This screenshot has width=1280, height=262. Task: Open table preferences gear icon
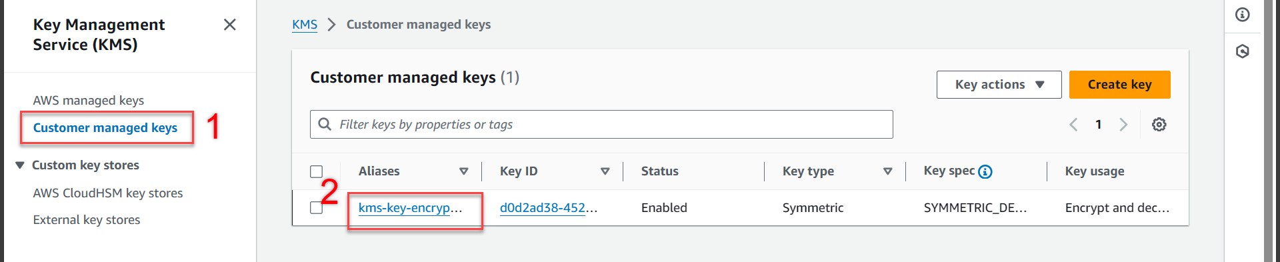tap(1159, 125)
